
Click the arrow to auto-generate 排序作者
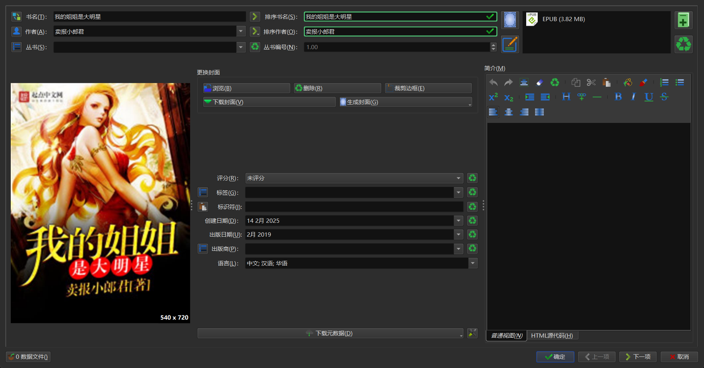(x=255, y=31)
